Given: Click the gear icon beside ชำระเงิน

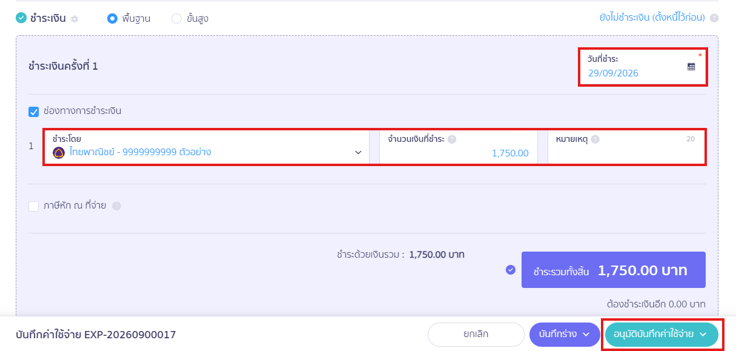Looking at the screenshot, I should 75,19.
